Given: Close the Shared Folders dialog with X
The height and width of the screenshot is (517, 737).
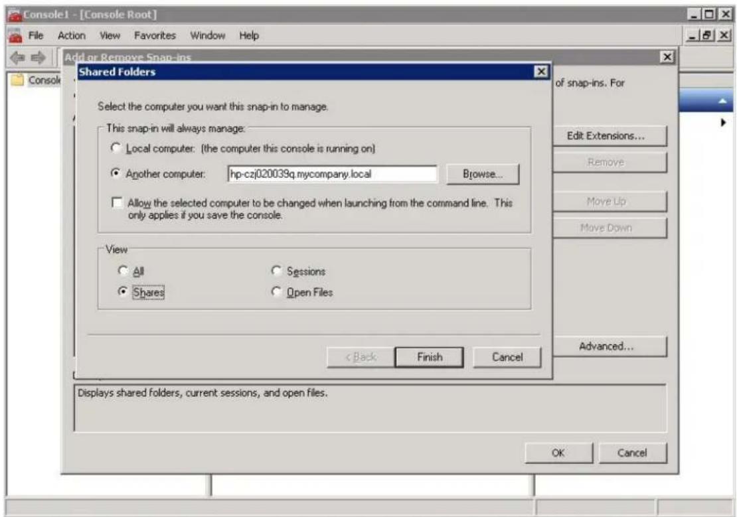Looking at the screenshot, I should coord(542,72).
